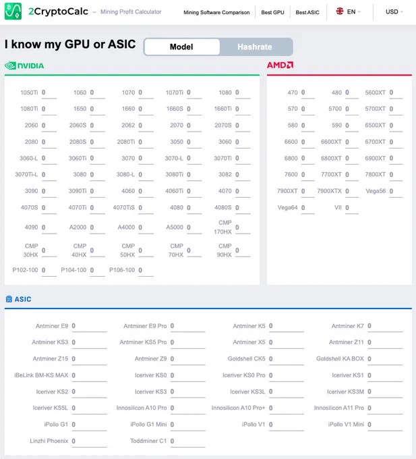This screenshot has width=416, height=459.
Task: Click the ASIC chip icon
Action: (x=9, y=299)
